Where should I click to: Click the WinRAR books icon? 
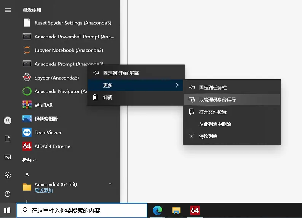click(x=27, y=105)
